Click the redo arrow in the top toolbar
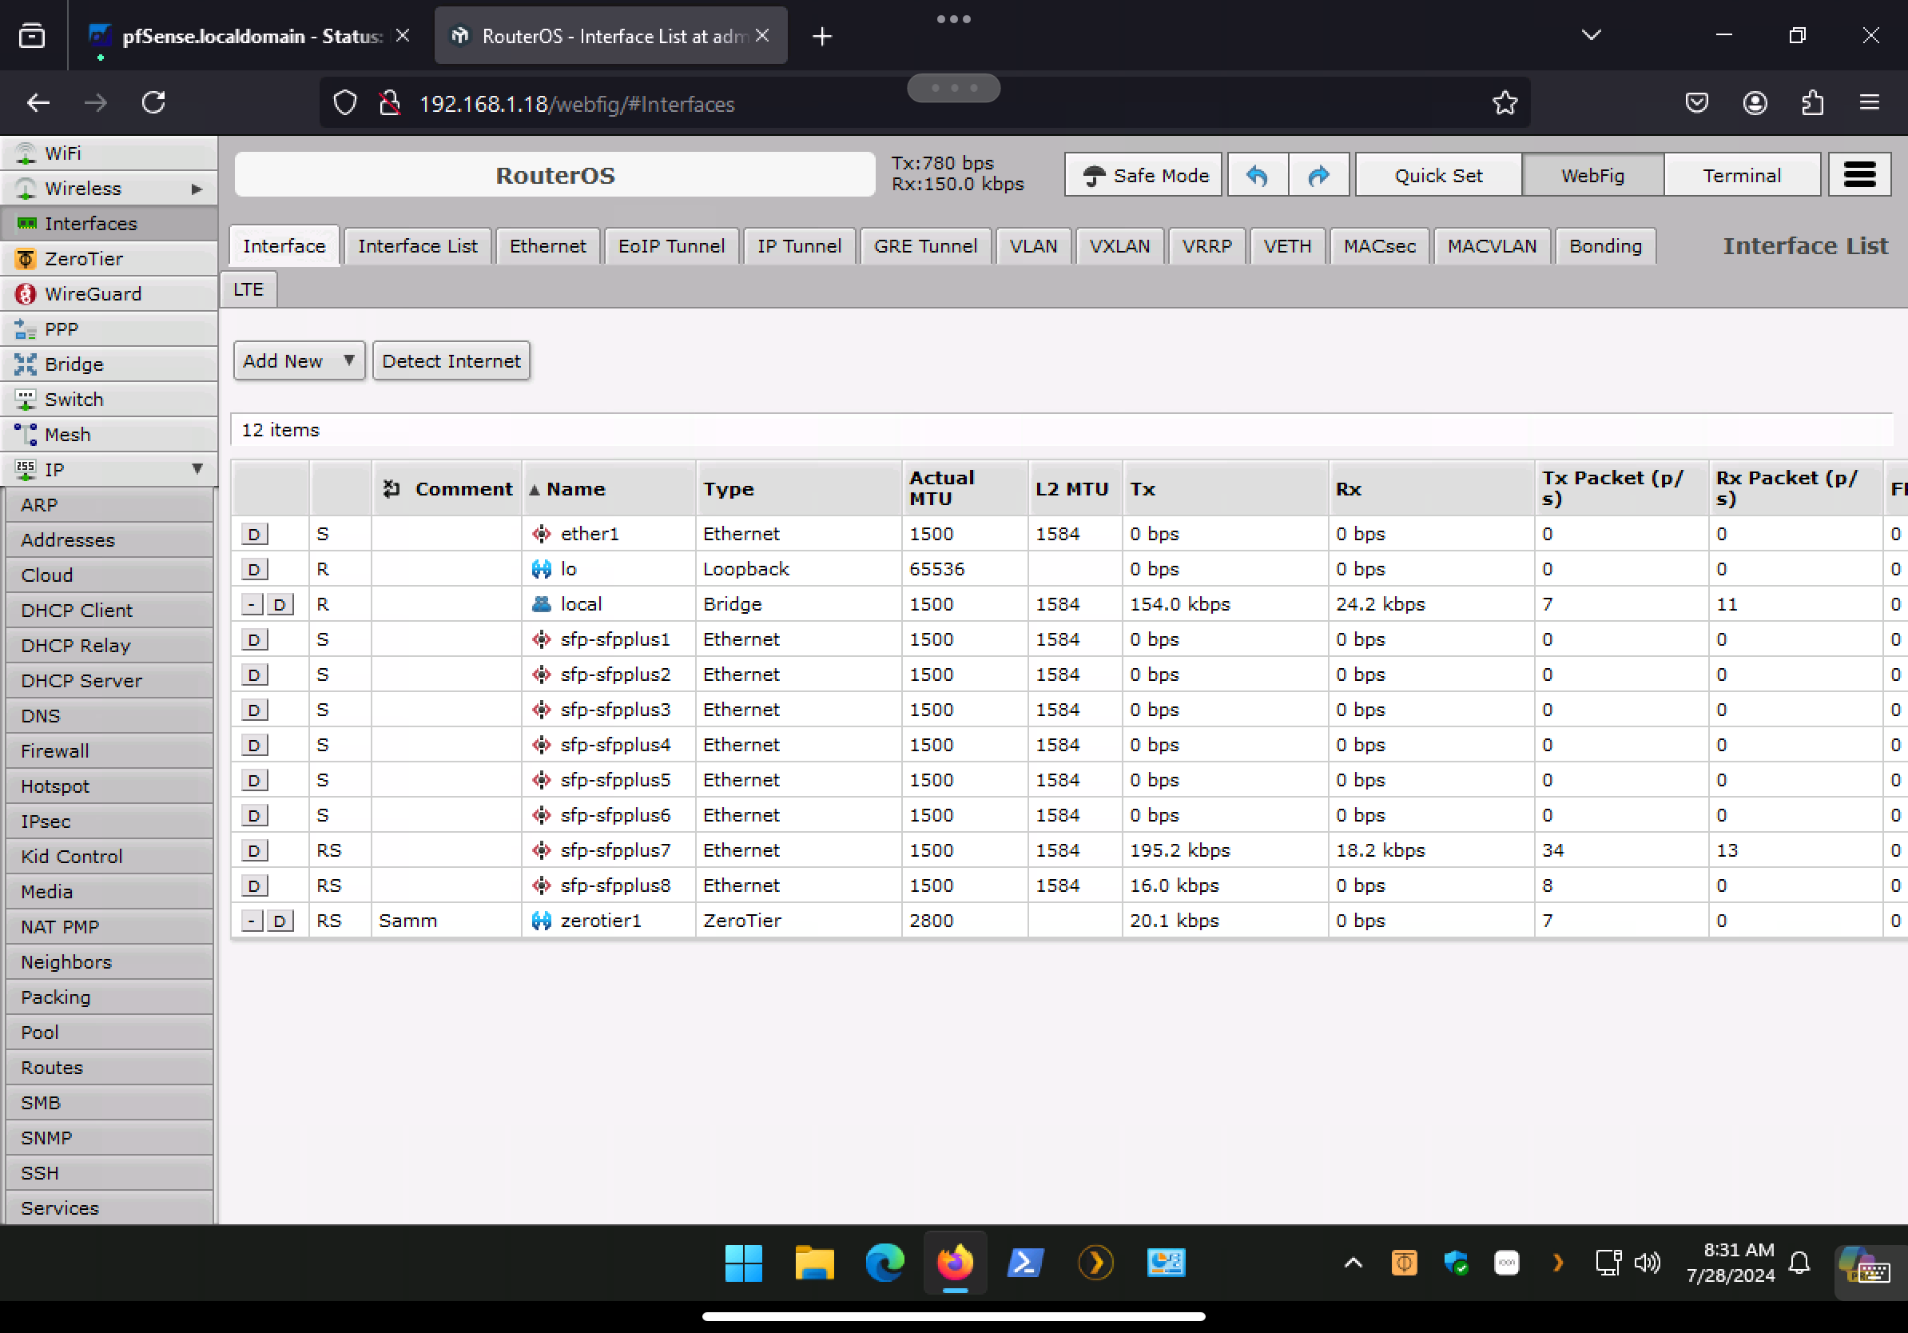Image resolution: width=1908 pixels, height=1333 pixels. click(x=1319, y=174)
